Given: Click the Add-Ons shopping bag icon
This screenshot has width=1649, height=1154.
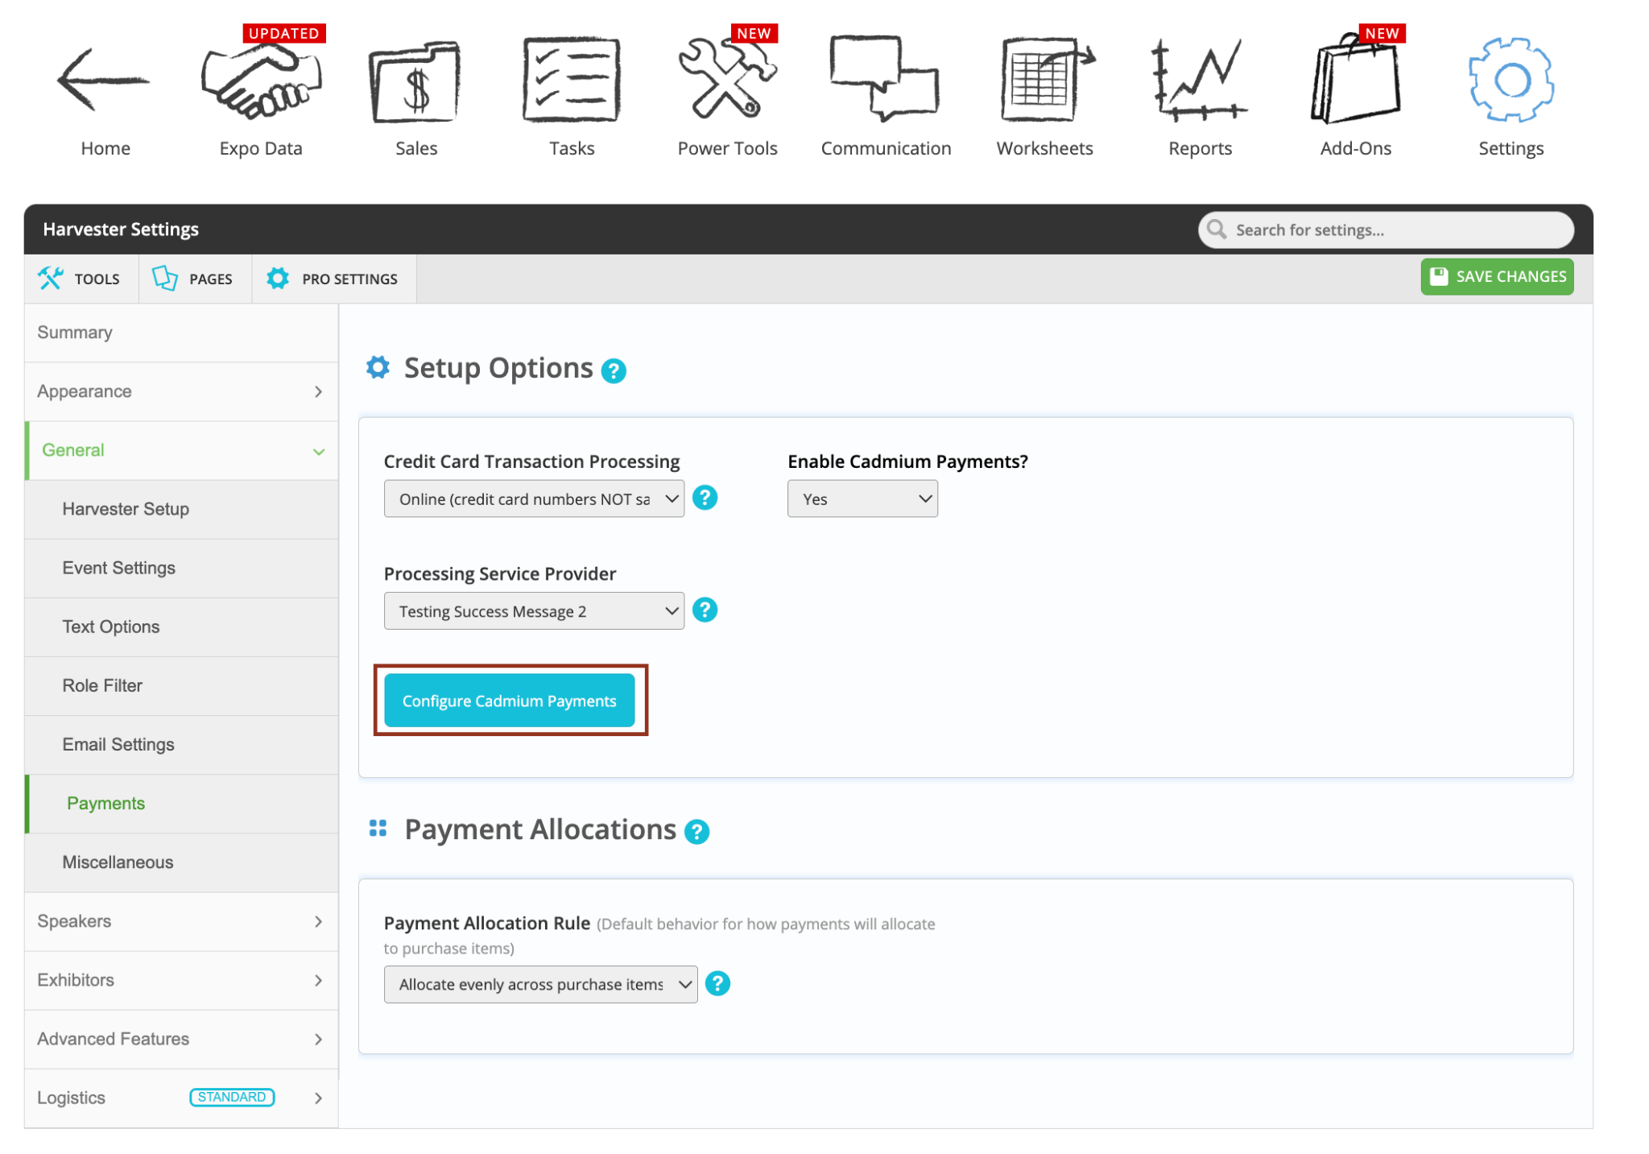Looking at the screenshot, I should point(1355,81).
